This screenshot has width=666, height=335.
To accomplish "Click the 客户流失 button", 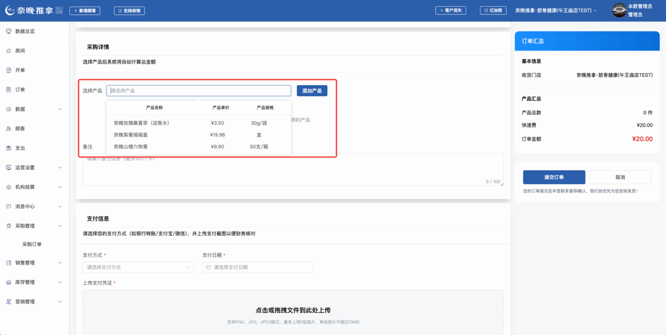I will click(x=451, y=10).
